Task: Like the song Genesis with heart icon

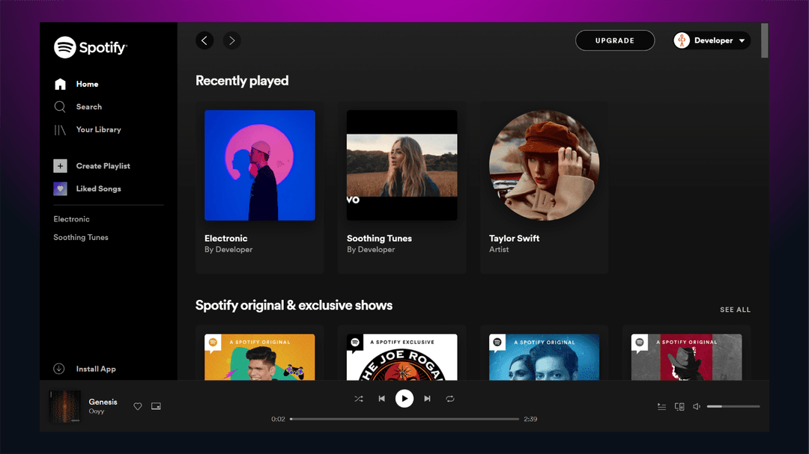Action: point(138,406)
